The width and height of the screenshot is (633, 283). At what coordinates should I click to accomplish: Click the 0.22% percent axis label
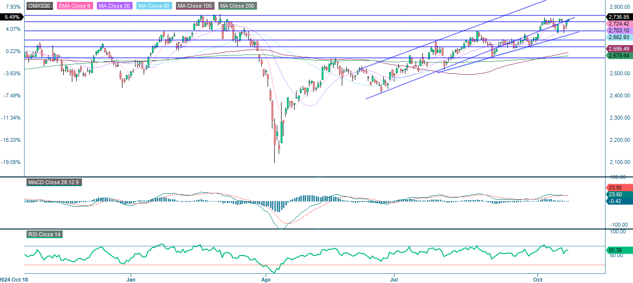pyautogui.click(x=13, y=51)
